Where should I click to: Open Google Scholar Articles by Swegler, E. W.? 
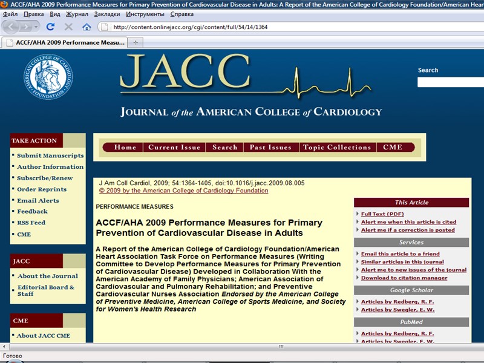pyautogui.click(x=398, y=310)
